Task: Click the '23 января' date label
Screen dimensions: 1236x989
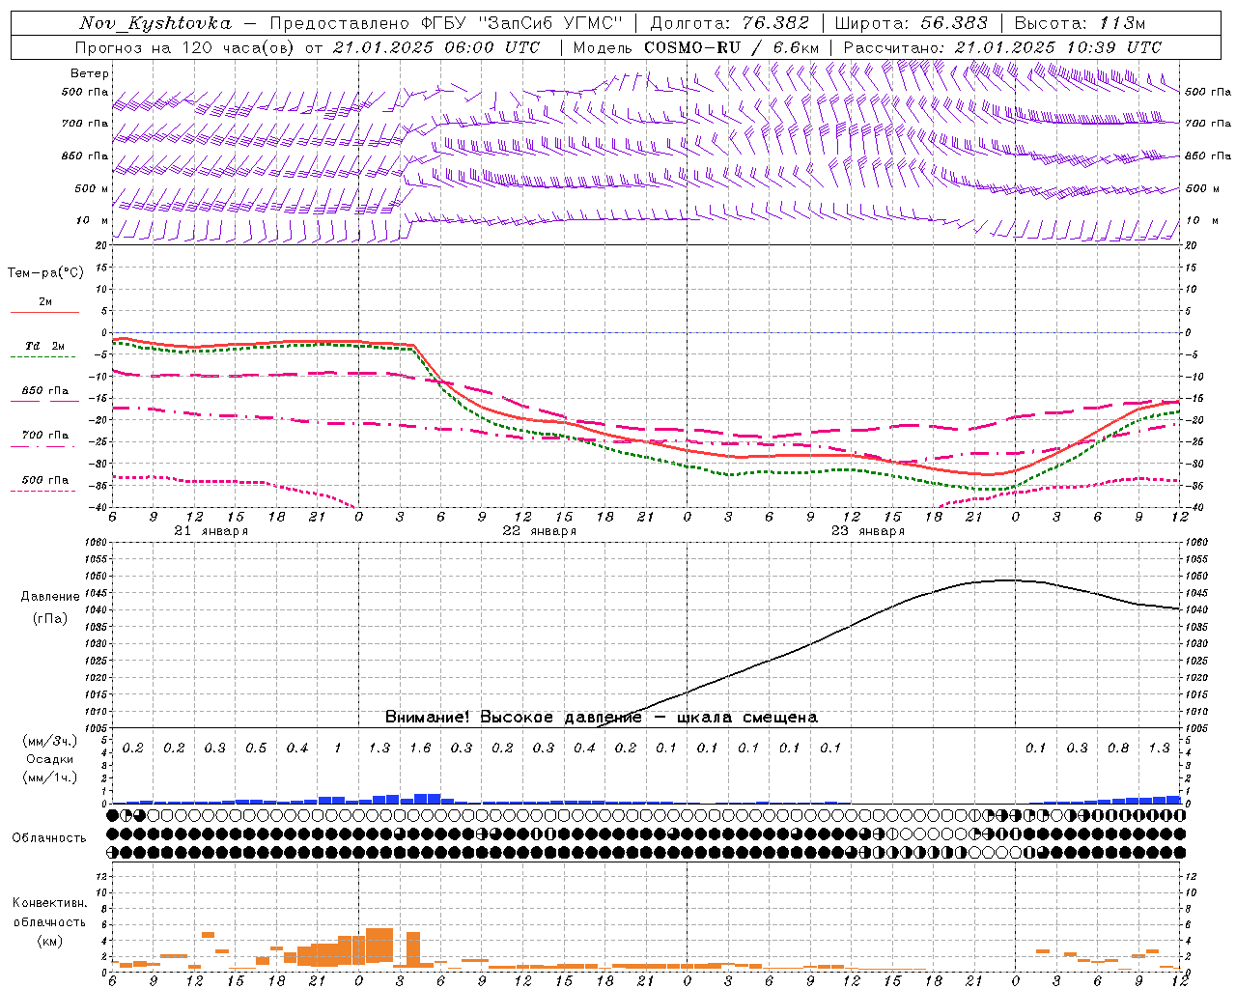Action: point(867,531)
